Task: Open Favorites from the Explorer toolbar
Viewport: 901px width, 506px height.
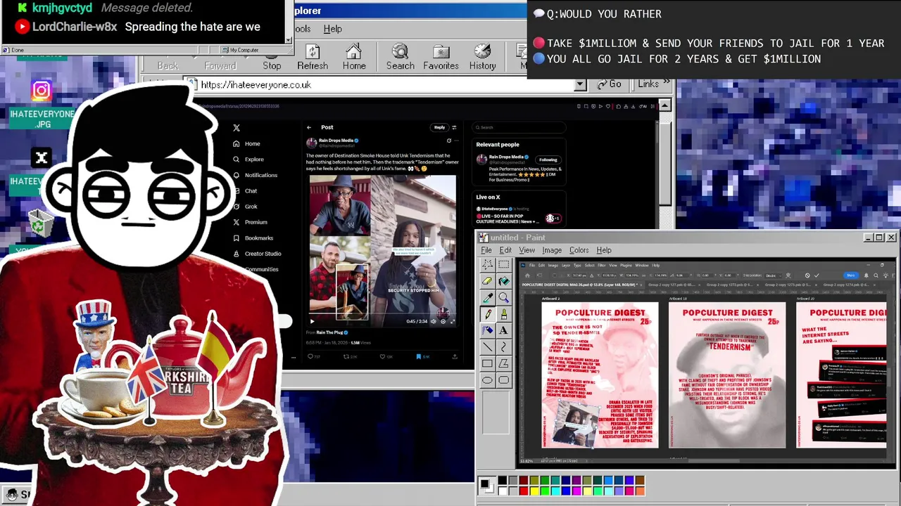Action: [x=441, y=58]
